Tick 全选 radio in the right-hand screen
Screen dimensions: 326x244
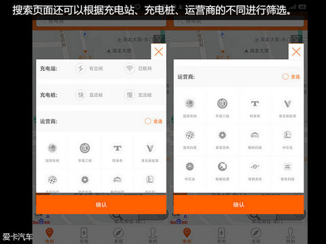tap(291, 77)
